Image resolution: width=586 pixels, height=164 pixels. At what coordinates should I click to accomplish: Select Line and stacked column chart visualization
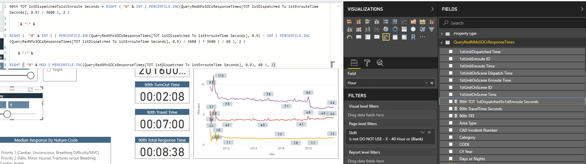[431, 21]
